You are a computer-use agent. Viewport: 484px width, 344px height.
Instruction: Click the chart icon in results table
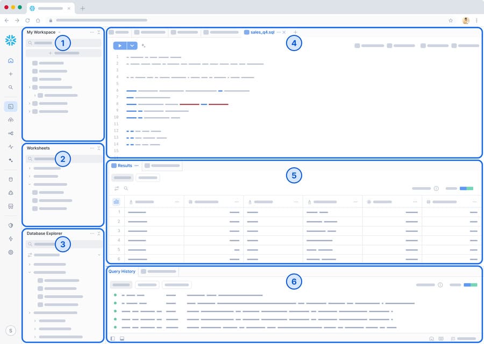coord(116,202)
